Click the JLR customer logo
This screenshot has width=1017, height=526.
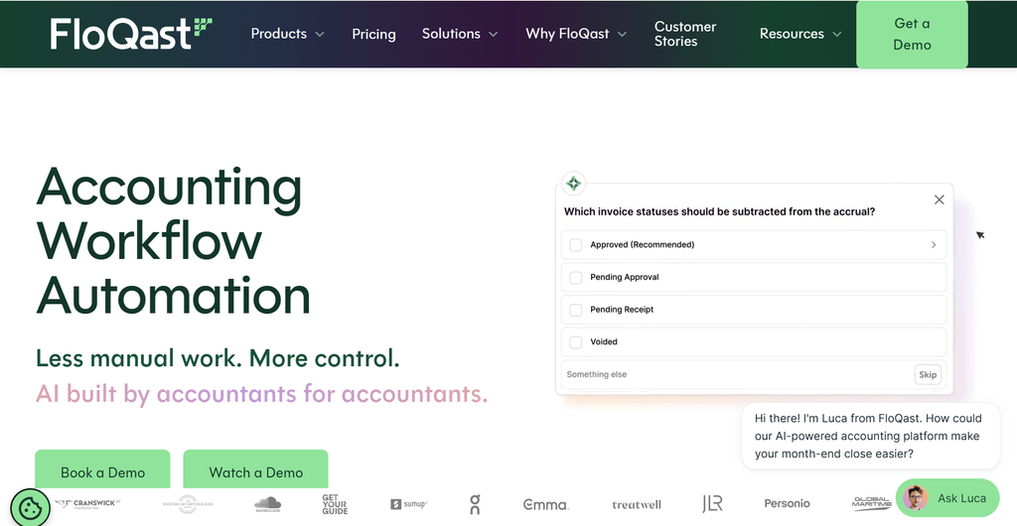(711, 504)
